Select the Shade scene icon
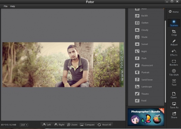 137,37
